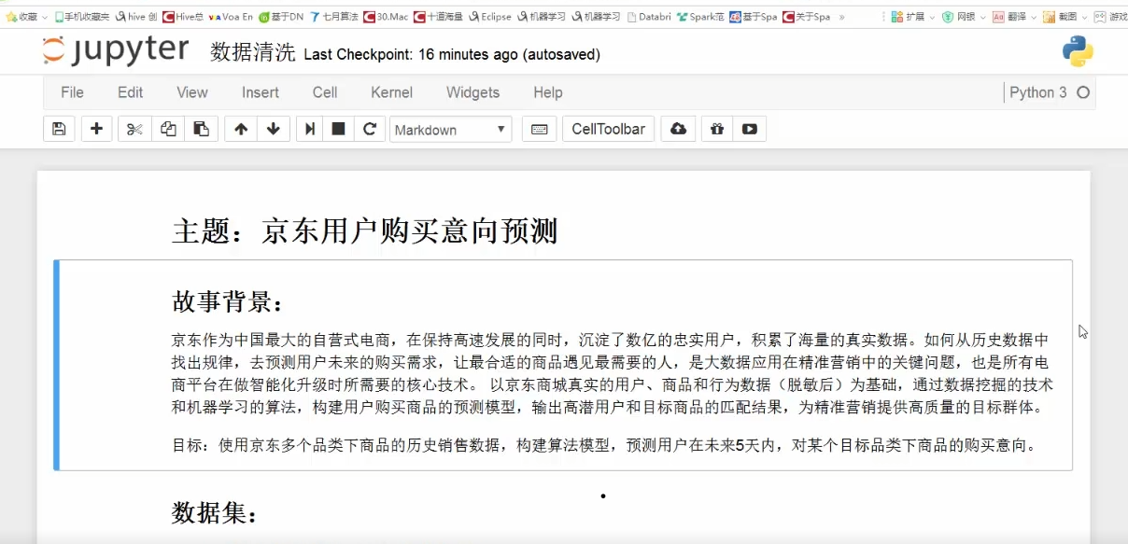Open the Markdown cell type dropdown
The width and height of the screenshot is (1128, 544).
click(450, 130)
